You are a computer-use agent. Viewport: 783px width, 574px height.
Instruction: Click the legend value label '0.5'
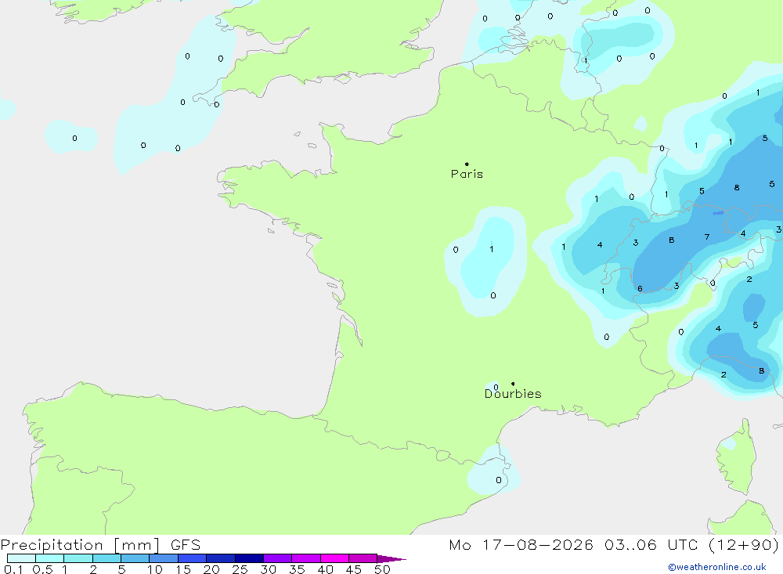point(42,569)
